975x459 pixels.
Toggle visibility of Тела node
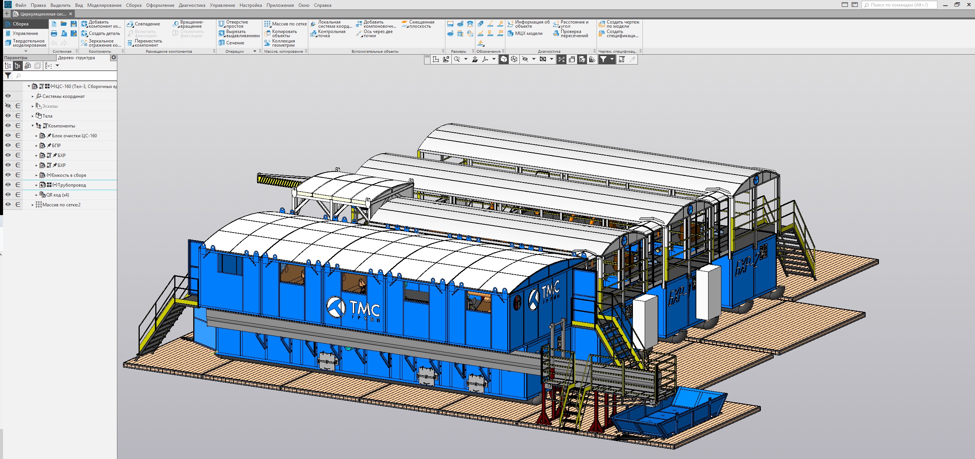(8, 116)
